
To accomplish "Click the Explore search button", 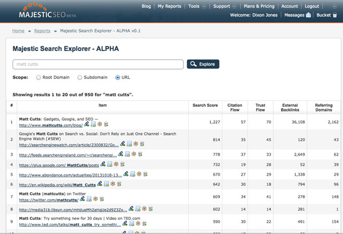I will (x=203, y=64).
